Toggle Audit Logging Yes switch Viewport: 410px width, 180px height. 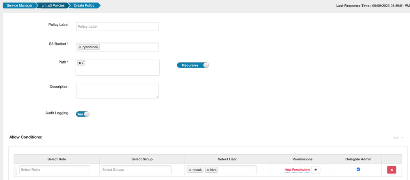[82, 114]
